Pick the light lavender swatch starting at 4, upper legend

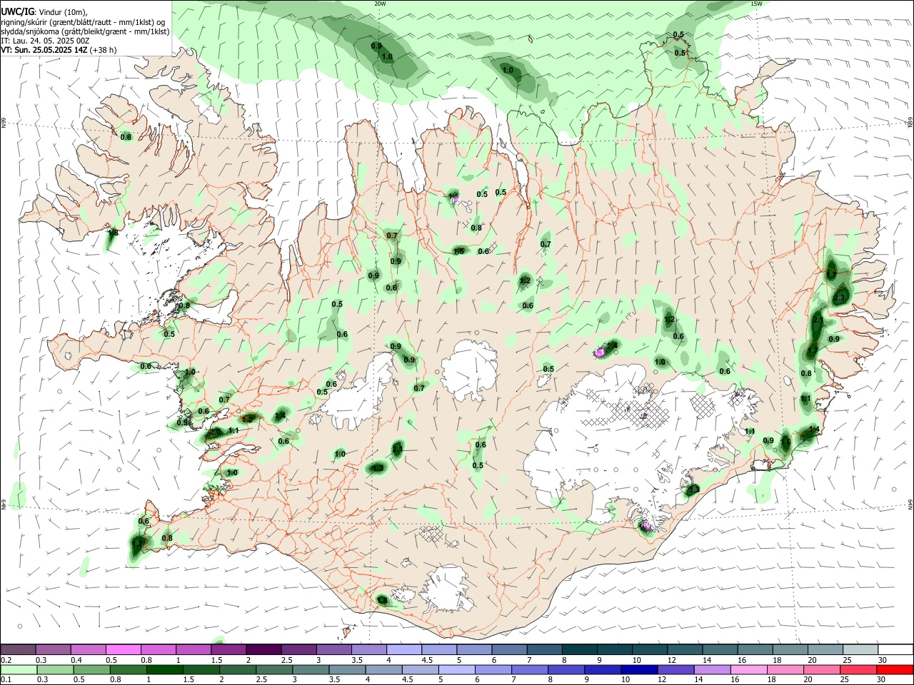[403, 650]
